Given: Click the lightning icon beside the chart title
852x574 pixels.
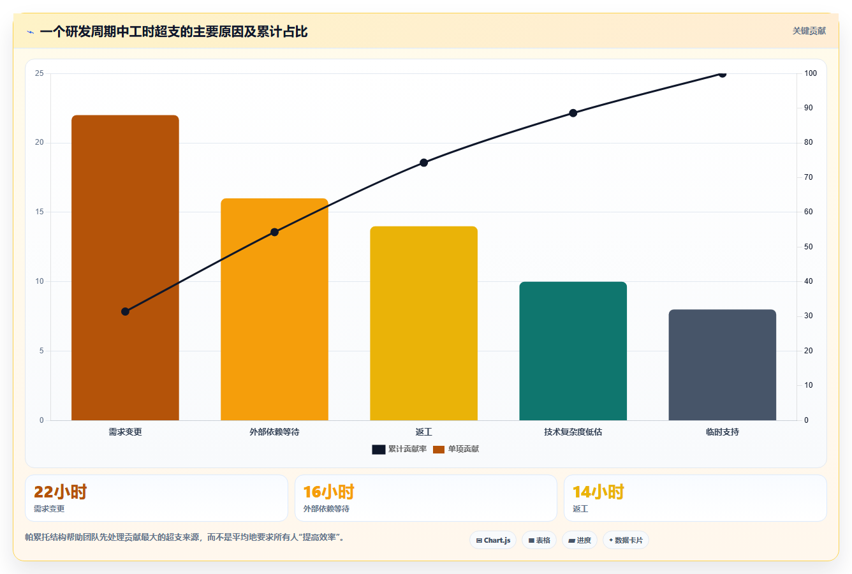Looking at the screenshot, I should (x=30, y=32).
